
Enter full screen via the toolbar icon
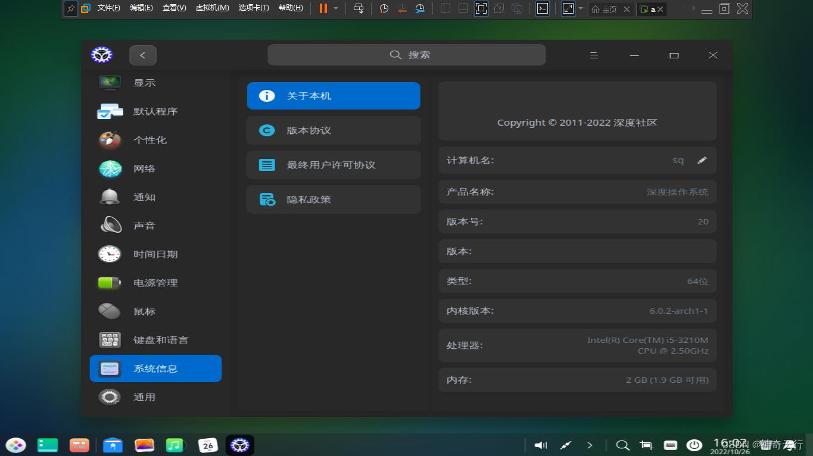[x=568, y=8]
